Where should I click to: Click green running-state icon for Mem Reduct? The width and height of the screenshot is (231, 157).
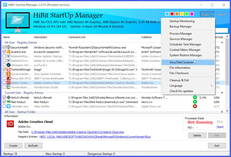[x=195, y=102]
